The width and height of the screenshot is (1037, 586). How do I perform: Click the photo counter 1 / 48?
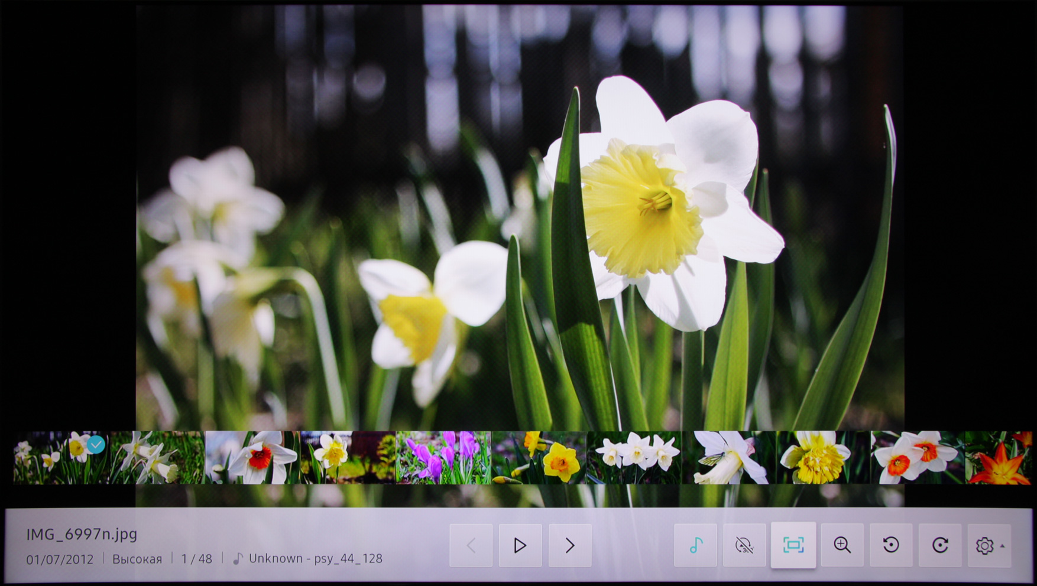pyautogui.click(x=197, y=559)
